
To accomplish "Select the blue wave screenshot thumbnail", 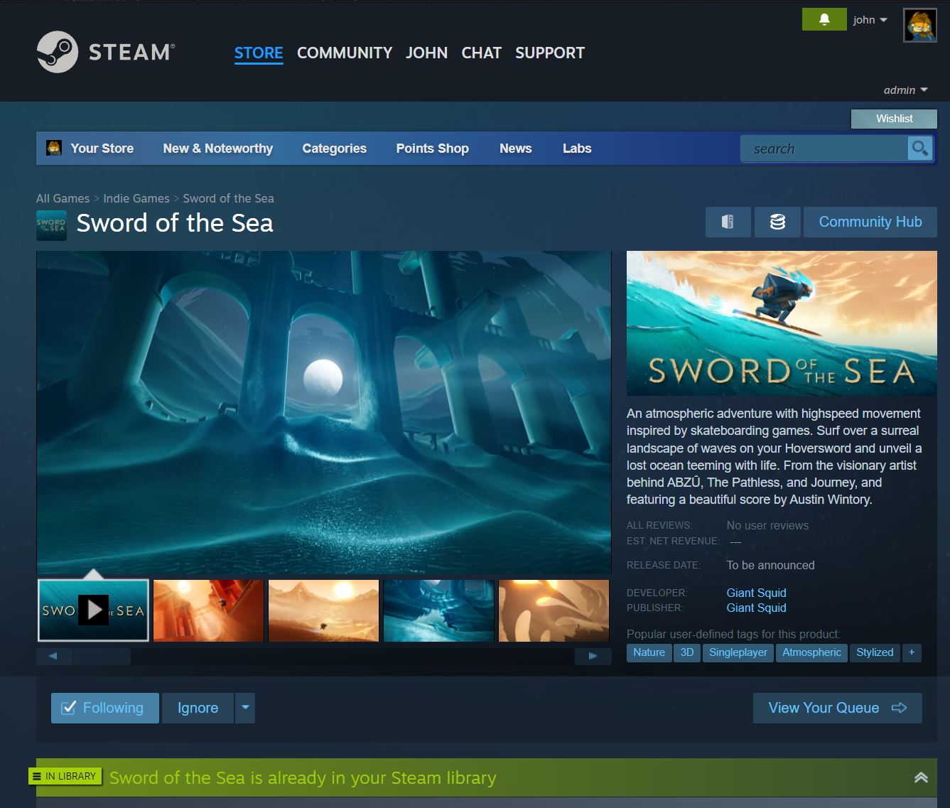I will [438, 610].
